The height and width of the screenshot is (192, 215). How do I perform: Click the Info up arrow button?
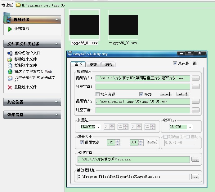pyautogui.click(x=182, y=94)
